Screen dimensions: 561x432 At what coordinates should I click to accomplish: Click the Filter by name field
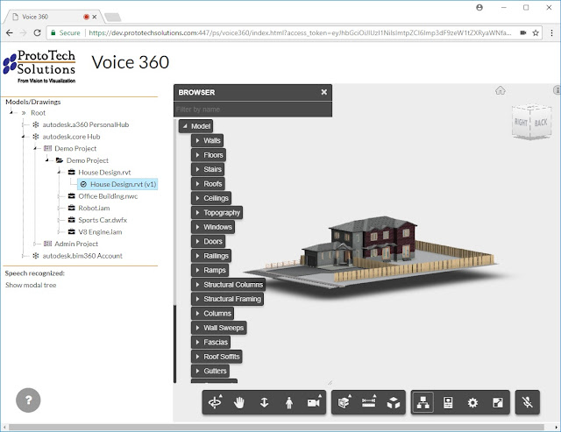[x=253, y=109]
